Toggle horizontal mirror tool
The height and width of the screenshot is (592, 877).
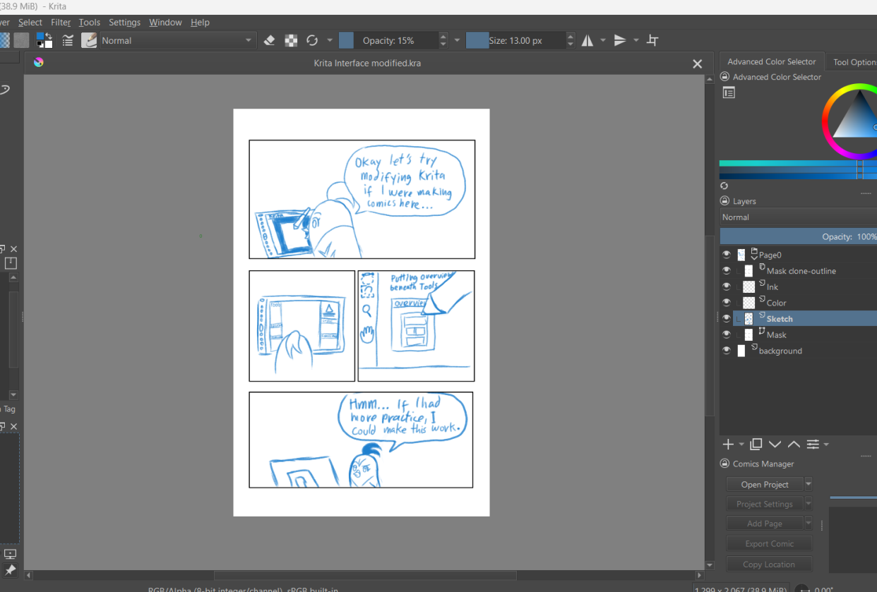pyautogui.click(x=587, y=41)
